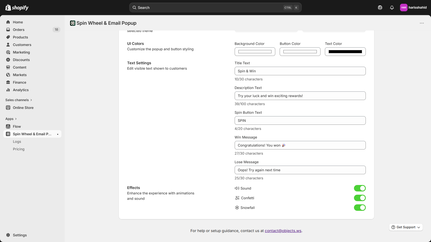Click the Confetti effect icon
The image size is (431, 242).
237,198
